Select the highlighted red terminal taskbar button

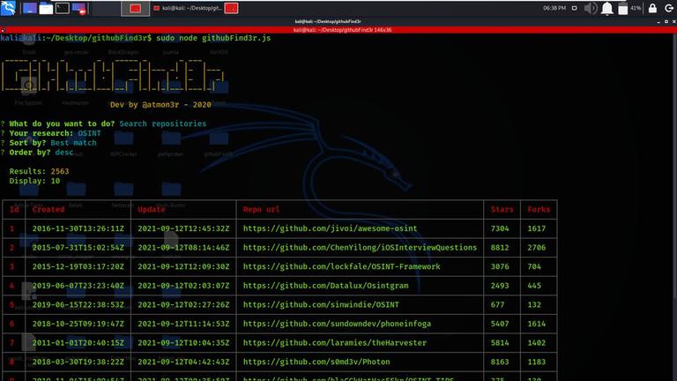[x=136, y=8]
